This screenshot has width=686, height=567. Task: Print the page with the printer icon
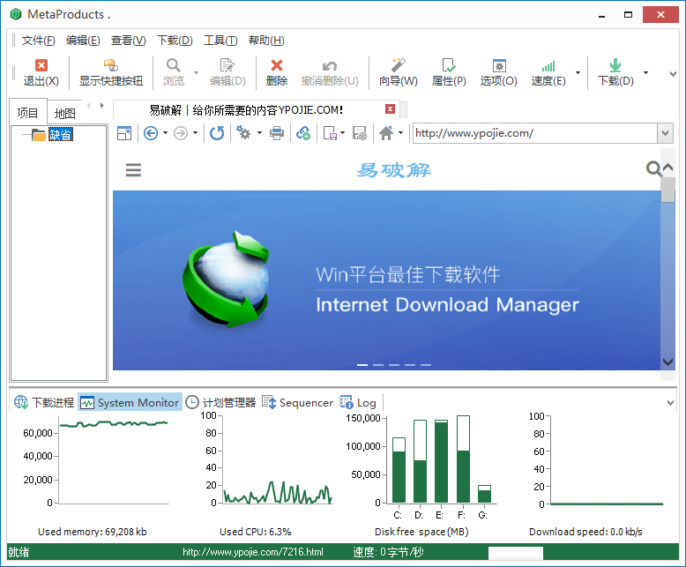tap(277, 133)
